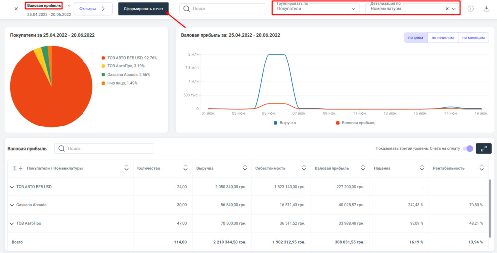The image size is (497, 253).
Task: Toggle third level Счета на оплату switch
Action: click(467, 149)
